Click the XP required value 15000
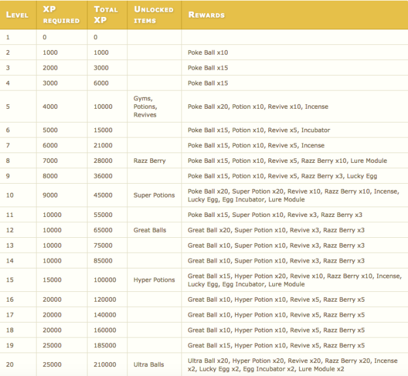This screenshot has height=376, width=408. click(x=54, y=280)
